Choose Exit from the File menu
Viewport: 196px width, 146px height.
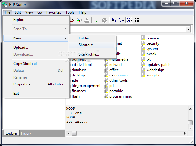[36, 93]
